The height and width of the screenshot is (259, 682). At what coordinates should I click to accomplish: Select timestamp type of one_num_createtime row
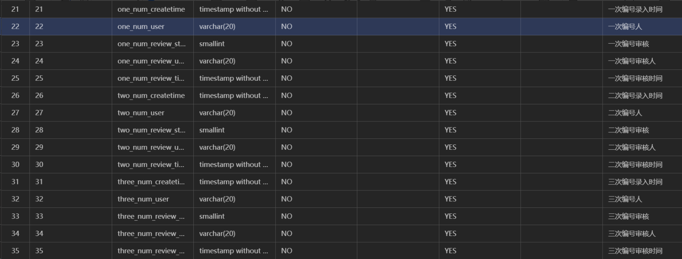tap(234, 9)
